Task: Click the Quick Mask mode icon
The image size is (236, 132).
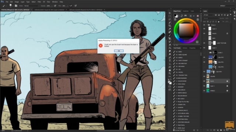Action: coord(170,87)
